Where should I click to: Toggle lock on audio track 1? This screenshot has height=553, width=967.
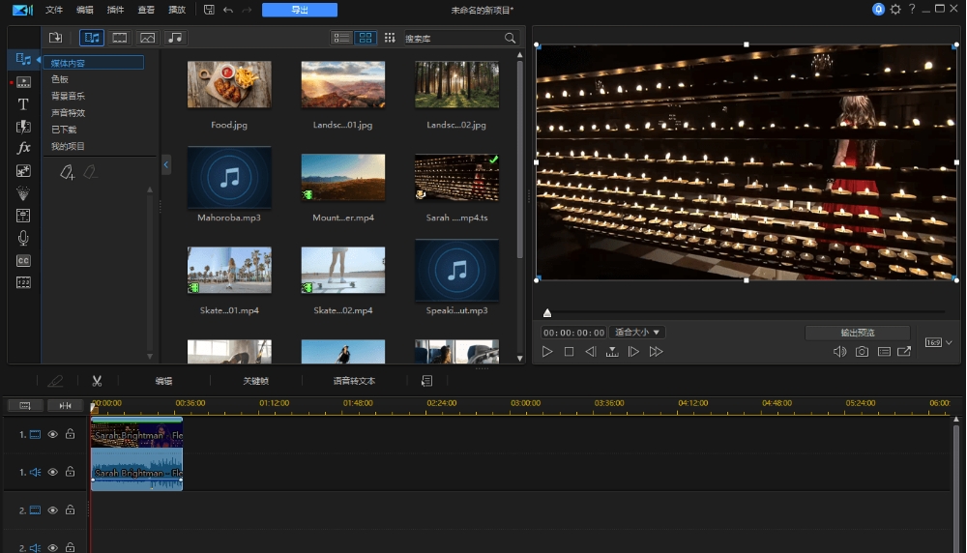[70, 473]
